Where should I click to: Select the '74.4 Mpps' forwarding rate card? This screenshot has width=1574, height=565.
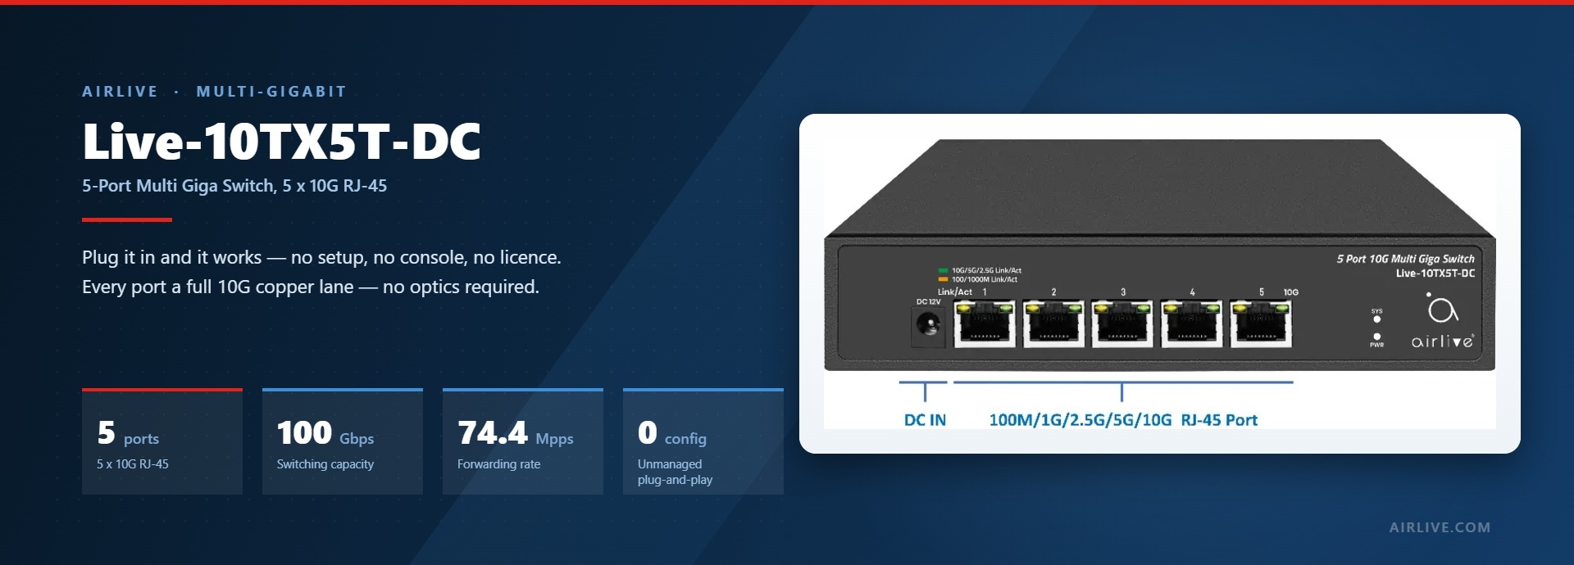523,441
